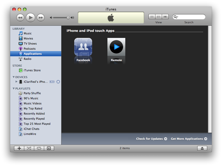This screenshot has width=222, height=166.
Task: Click the "iPhone and iPod touch Apps" heading
Action: pyautogui.click(x=91, y=31)
